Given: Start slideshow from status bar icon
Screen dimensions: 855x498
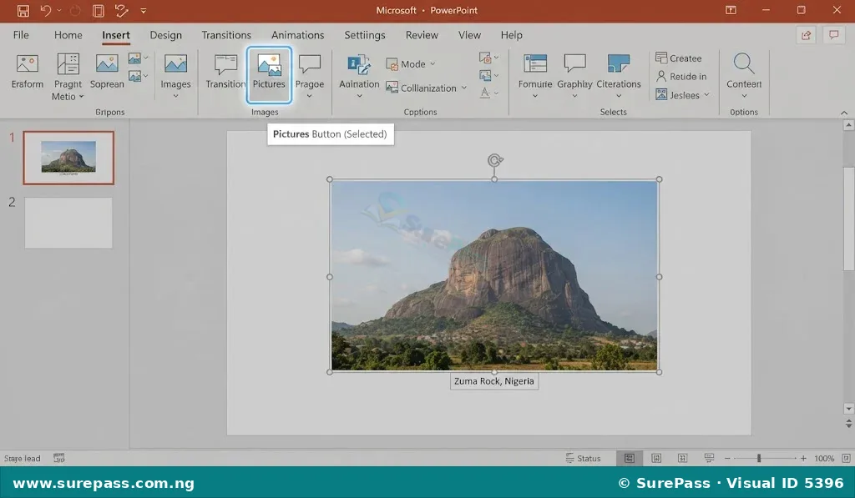Looking at the screenshot, I should pyautogui.click(x=709, y=458).
